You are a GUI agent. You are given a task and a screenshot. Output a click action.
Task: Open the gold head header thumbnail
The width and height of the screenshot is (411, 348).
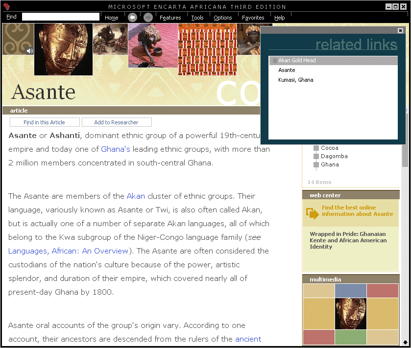click(x=63, y=49)
